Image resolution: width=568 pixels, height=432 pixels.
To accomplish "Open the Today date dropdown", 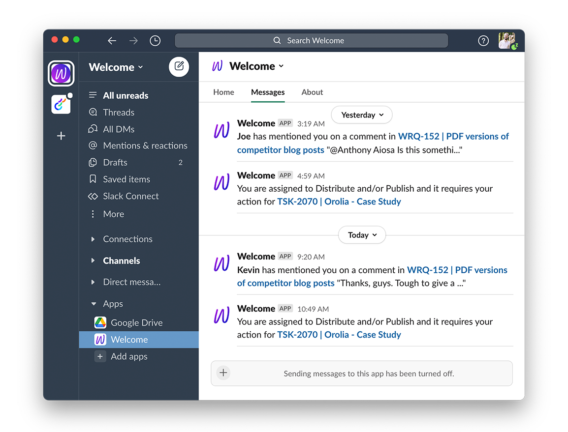I will pyautogui.click(x=362, y=235).
